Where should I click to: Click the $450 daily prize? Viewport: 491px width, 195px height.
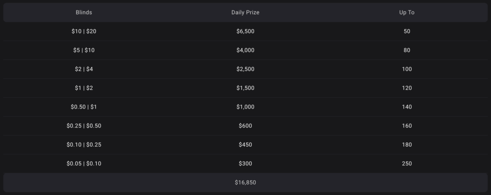(245, 145)
